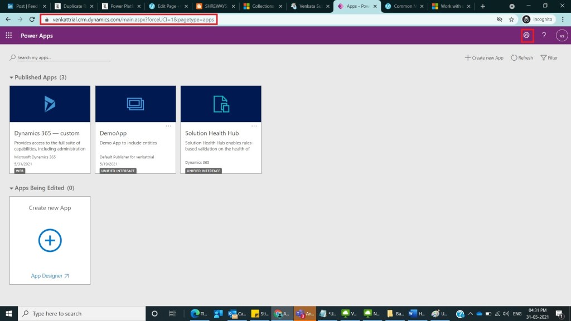
Task: Collapse the Published Apps section
Action: [11, 77]
